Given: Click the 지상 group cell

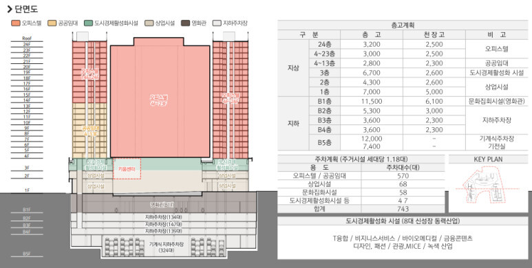Looking at the screenshot, I should tap(293, 68).
